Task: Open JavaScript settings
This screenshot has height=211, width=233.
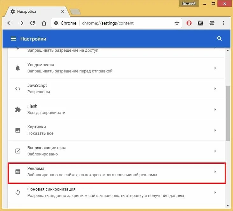Action: pos(116,89)
